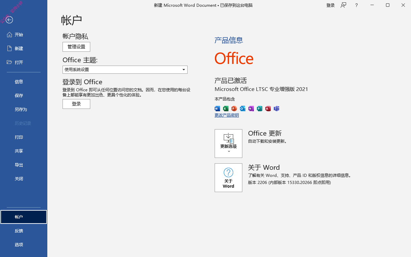Click the person feedback icon in title bar
411x257 pixels.
343,5
